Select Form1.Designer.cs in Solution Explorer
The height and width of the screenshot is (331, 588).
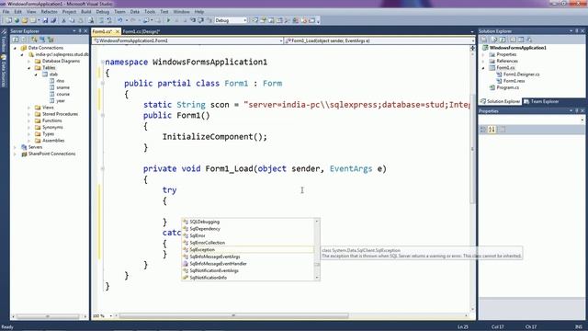coord(521,74)
